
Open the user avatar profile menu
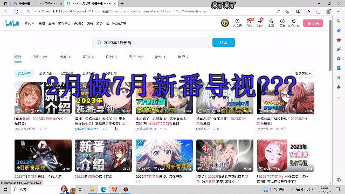[225, 23]
